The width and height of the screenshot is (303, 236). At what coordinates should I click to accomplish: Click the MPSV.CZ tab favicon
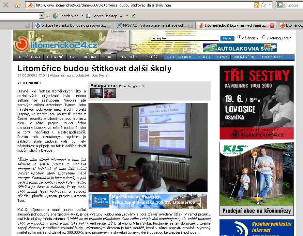(119, 25)
